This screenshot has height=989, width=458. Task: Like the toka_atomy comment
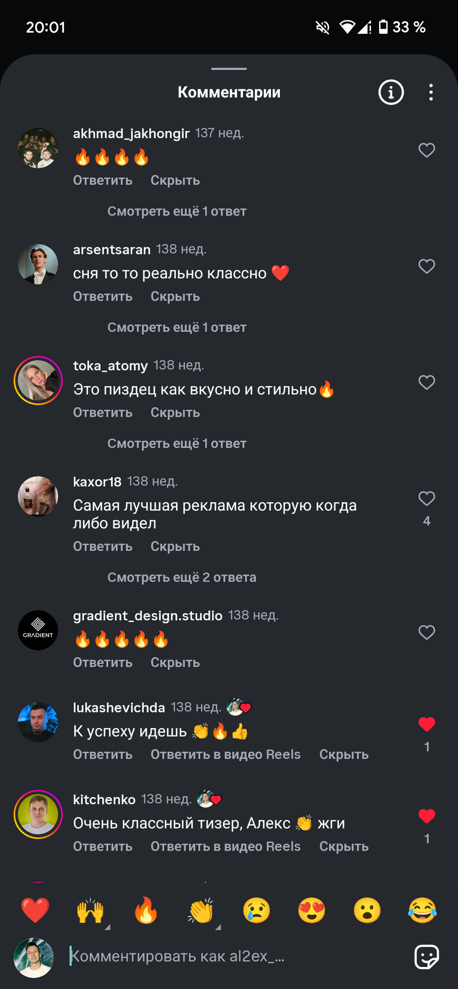click(x=427, y=383)
